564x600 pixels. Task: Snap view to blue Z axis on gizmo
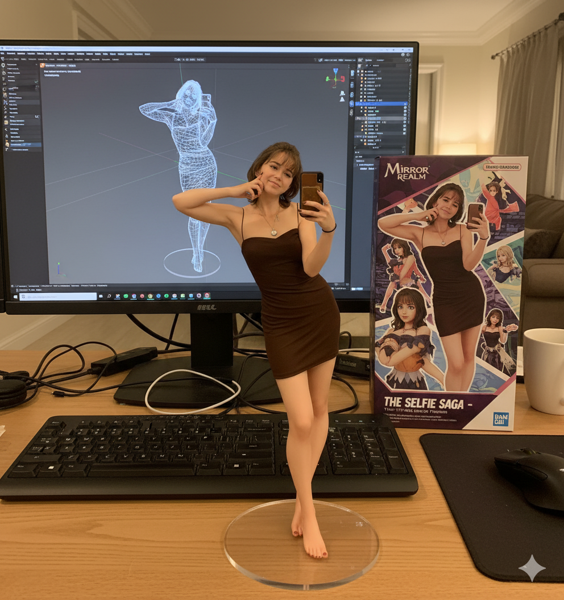pyautogui.click(x=336, y=71)
